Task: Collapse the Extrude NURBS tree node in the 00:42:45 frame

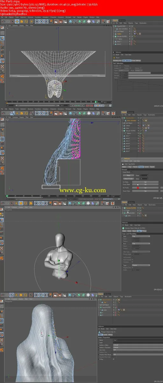Action: [122, 131]
